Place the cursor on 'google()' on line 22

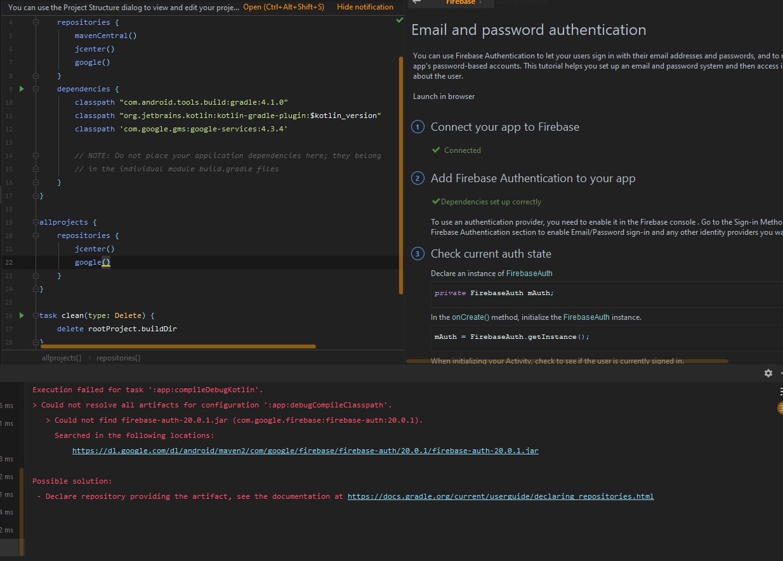[x=93, y=262]
